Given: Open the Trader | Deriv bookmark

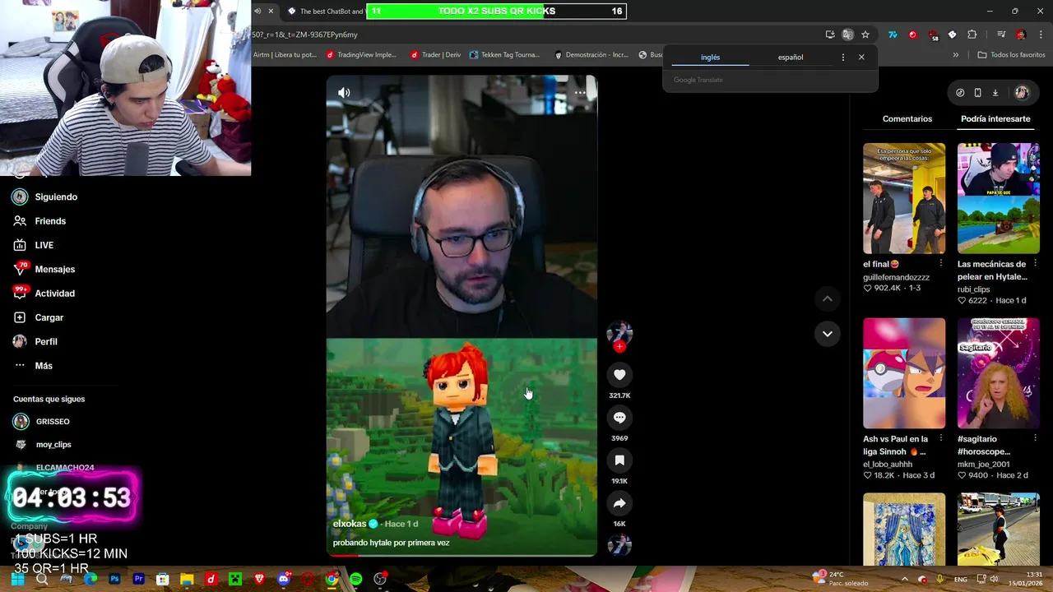Looking at the screenshot, I should pyautogui.click(x=436, y=55).
